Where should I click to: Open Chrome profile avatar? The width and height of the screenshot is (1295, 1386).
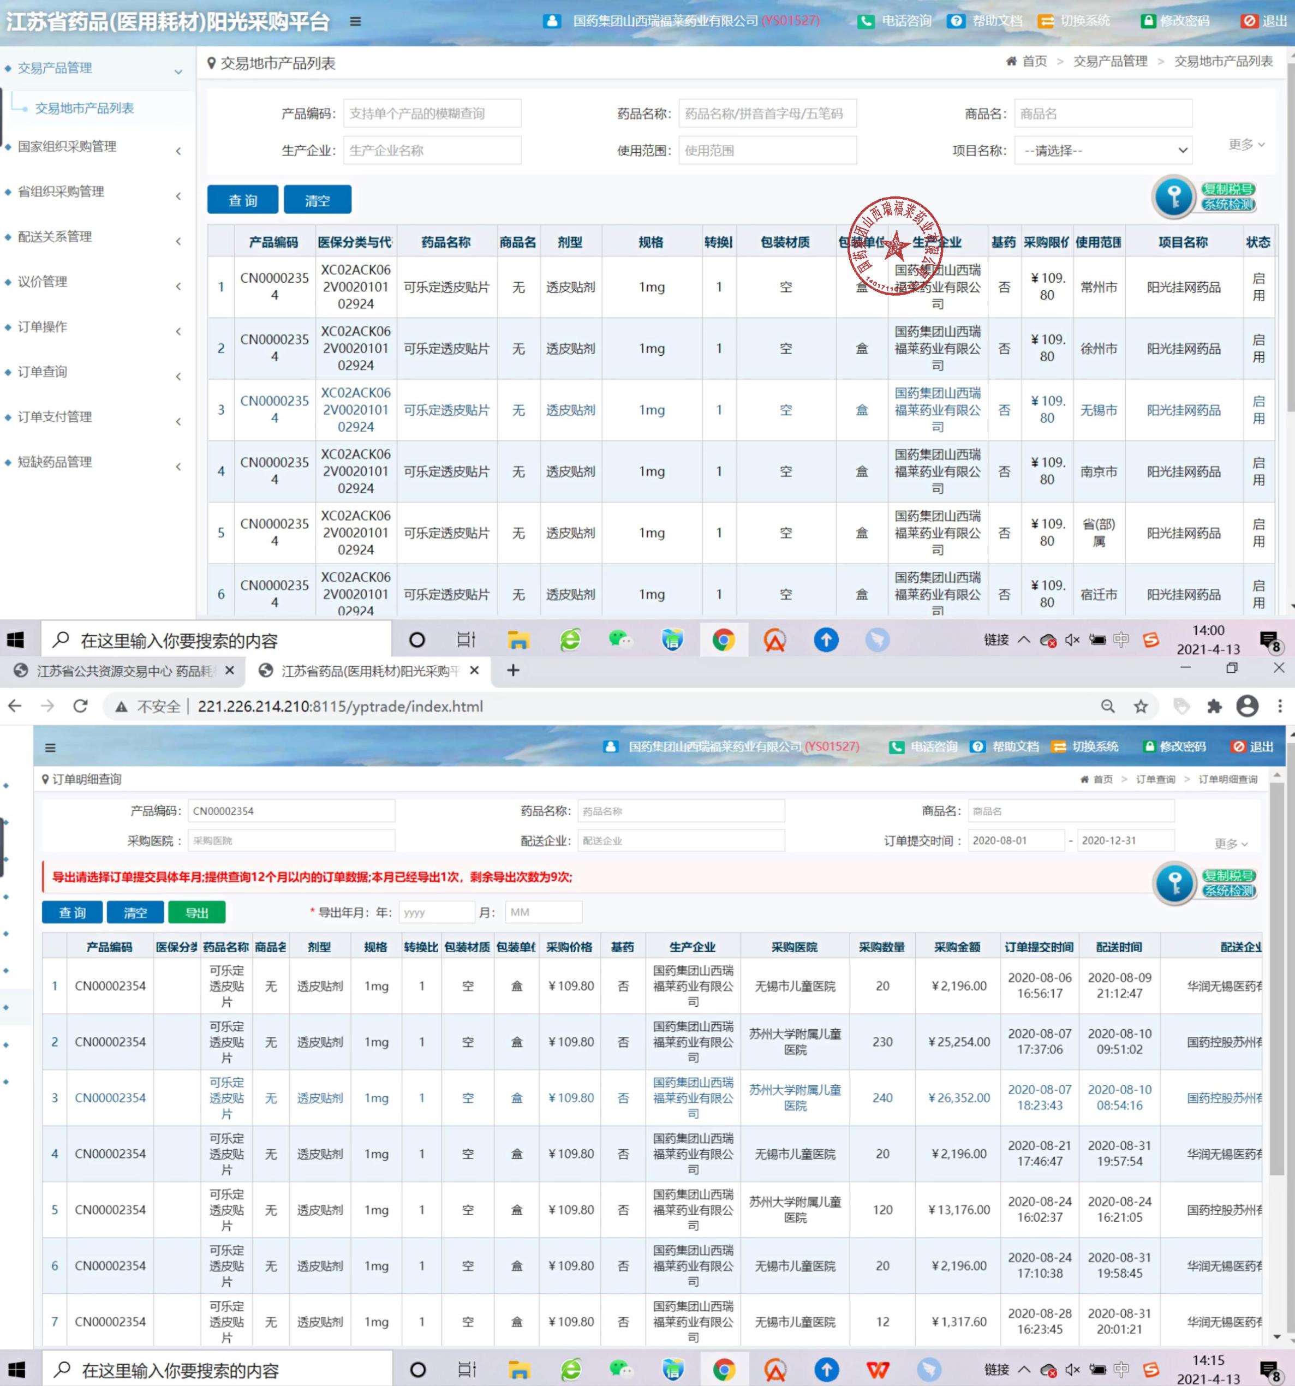coord(1247,706)
